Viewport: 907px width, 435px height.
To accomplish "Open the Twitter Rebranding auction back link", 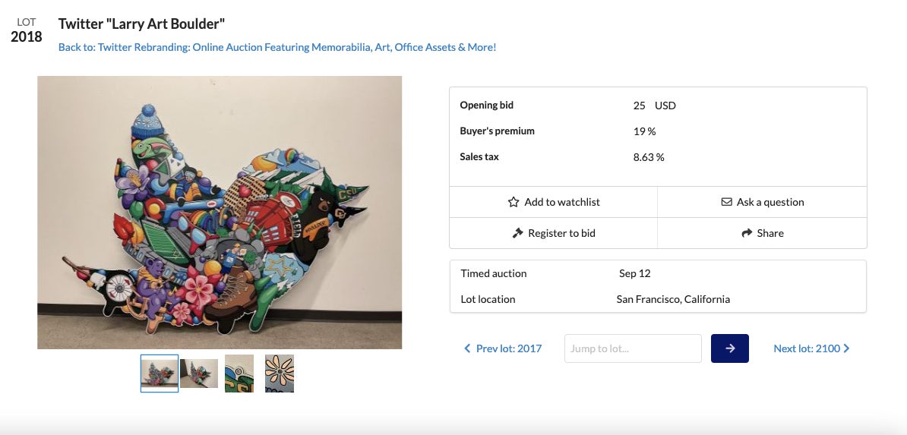I will tap(277, 47).
